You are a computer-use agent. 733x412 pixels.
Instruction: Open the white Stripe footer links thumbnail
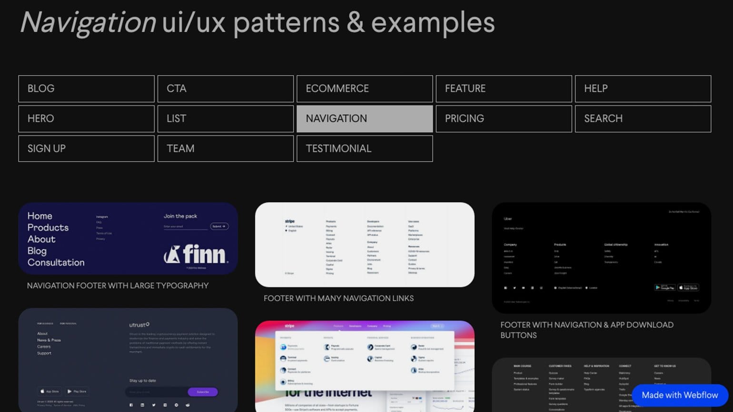point(365,245)
